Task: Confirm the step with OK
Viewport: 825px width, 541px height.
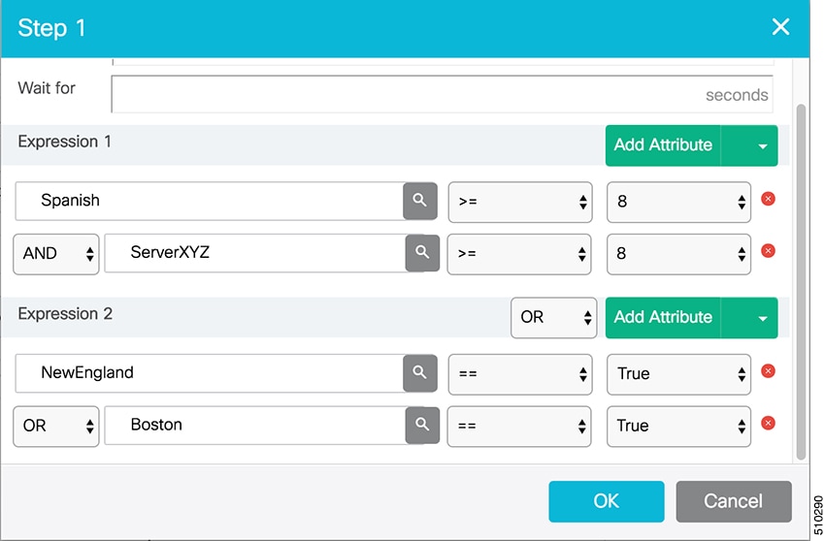Action: [606, 501]
